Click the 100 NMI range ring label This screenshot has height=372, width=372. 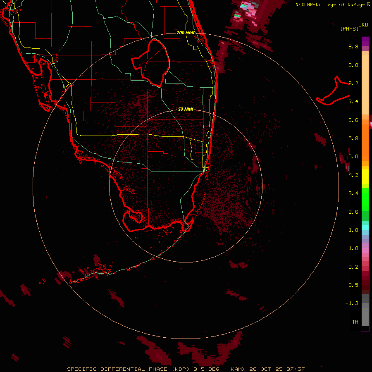click(186, 33)
